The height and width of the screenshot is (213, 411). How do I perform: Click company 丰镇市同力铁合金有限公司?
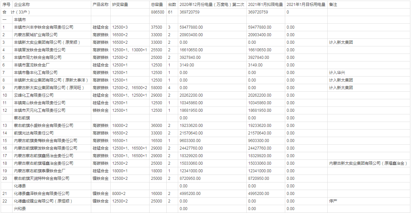coord(38,58)
